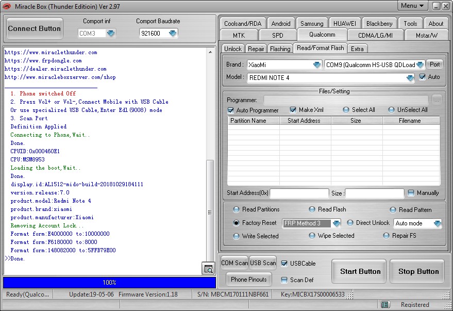Switch to the Coolsand/RDA tab
This screenshot has width=453, height=311.
pos(243,23)
